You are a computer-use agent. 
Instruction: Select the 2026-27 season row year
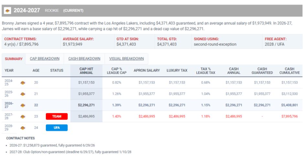point(9,105)
